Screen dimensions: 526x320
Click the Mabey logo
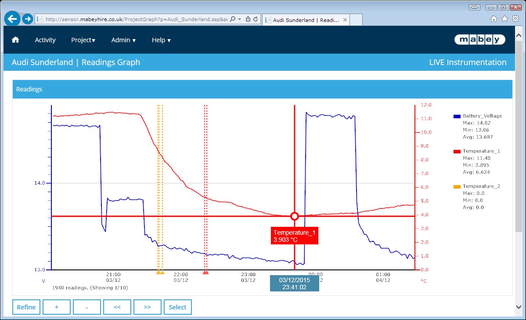click(x=480, y=40)
